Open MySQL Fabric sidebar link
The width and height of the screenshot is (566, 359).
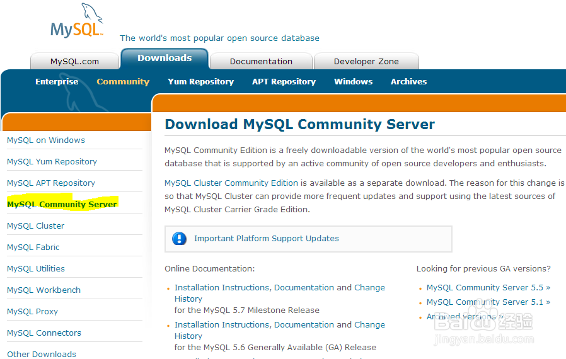point(33,247)
